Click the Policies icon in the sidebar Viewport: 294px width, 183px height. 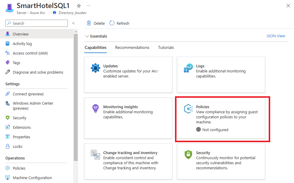[7, 168]
